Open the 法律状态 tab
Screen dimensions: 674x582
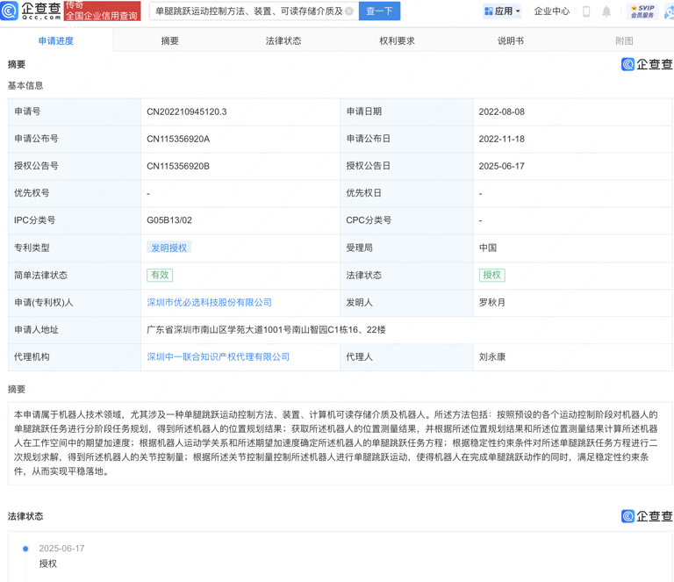[x=283, y=41]
